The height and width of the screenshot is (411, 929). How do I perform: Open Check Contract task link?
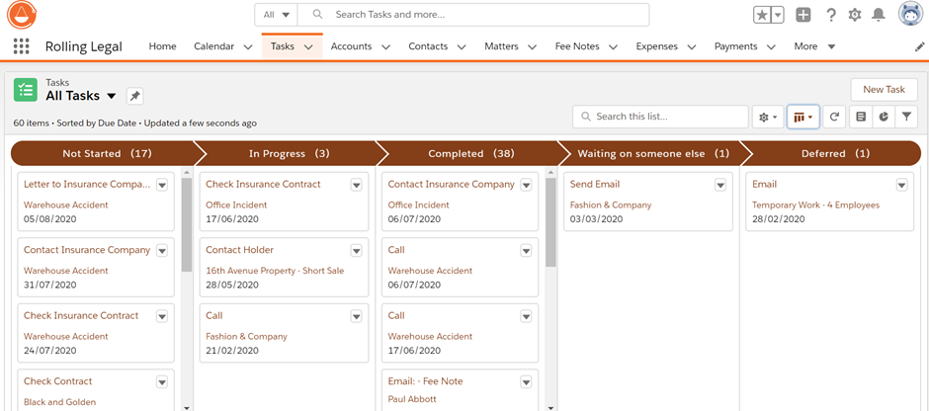(58, 381)
